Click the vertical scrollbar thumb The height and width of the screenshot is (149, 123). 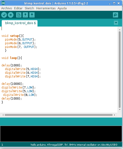click(120, 70)
